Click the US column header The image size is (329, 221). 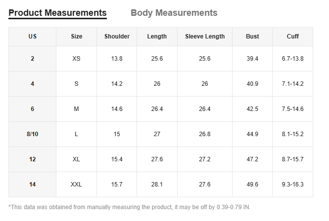click(x=33, y=37)
